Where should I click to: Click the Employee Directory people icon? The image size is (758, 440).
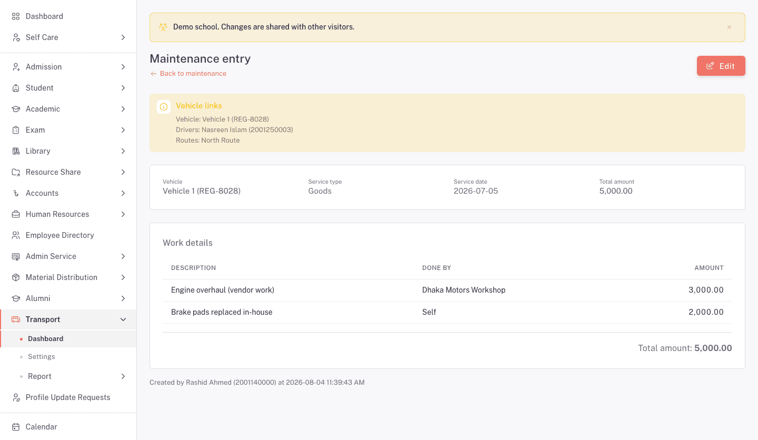pos(16,235)
